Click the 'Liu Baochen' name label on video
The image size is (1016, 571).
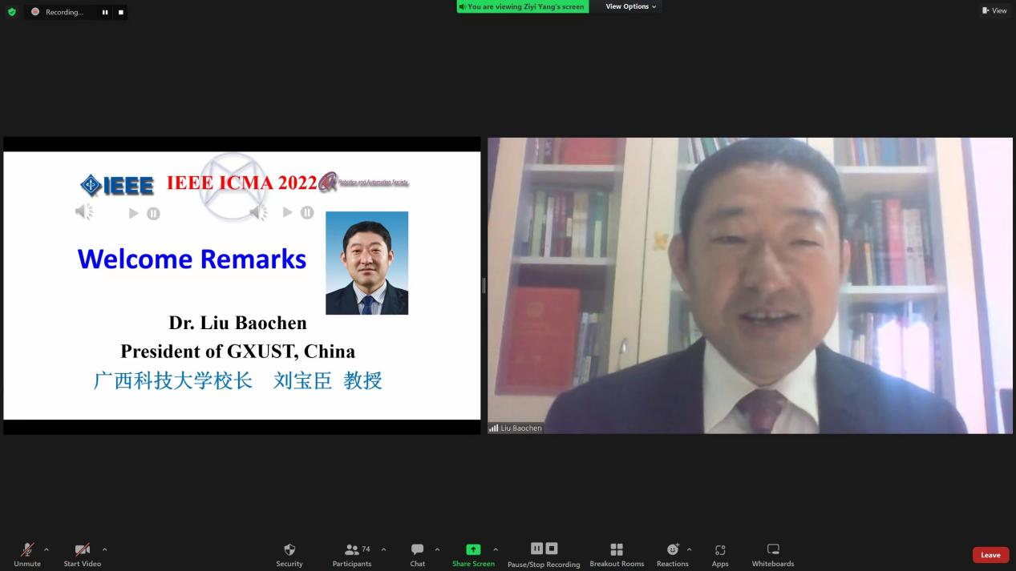(x=521, y=428)
